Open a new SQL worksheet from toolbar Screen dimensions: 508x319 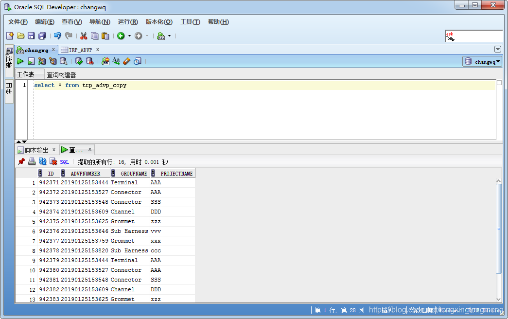tap(161, 36)
